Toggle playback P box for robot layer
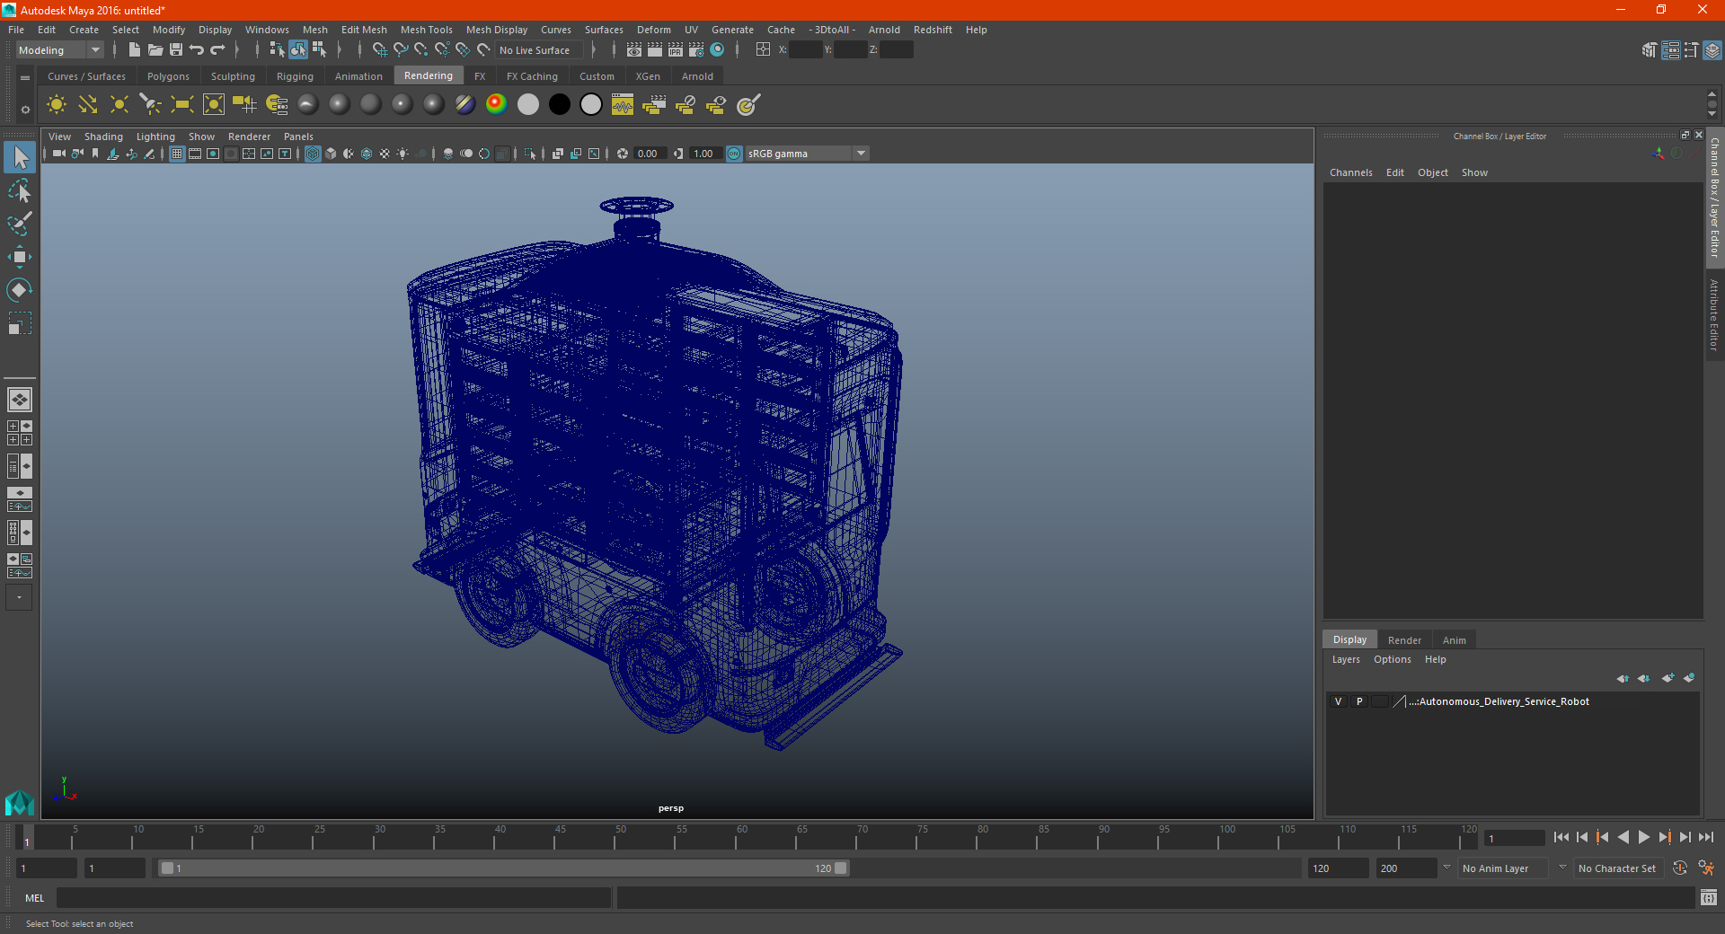 click(x=1359, y=701)
